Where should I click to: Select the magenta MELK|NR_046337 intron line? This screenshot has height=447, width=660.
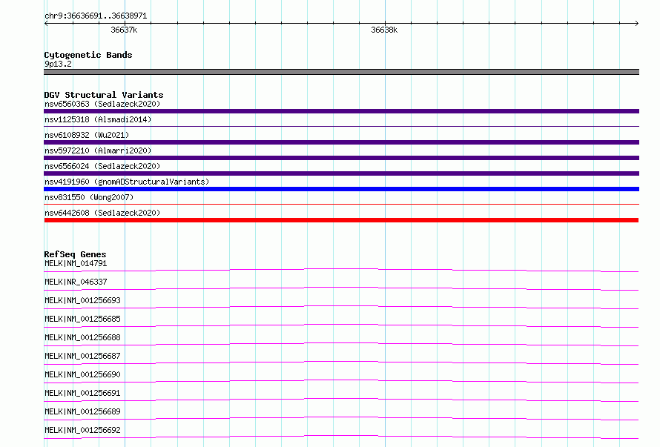[x=341, y=289]
